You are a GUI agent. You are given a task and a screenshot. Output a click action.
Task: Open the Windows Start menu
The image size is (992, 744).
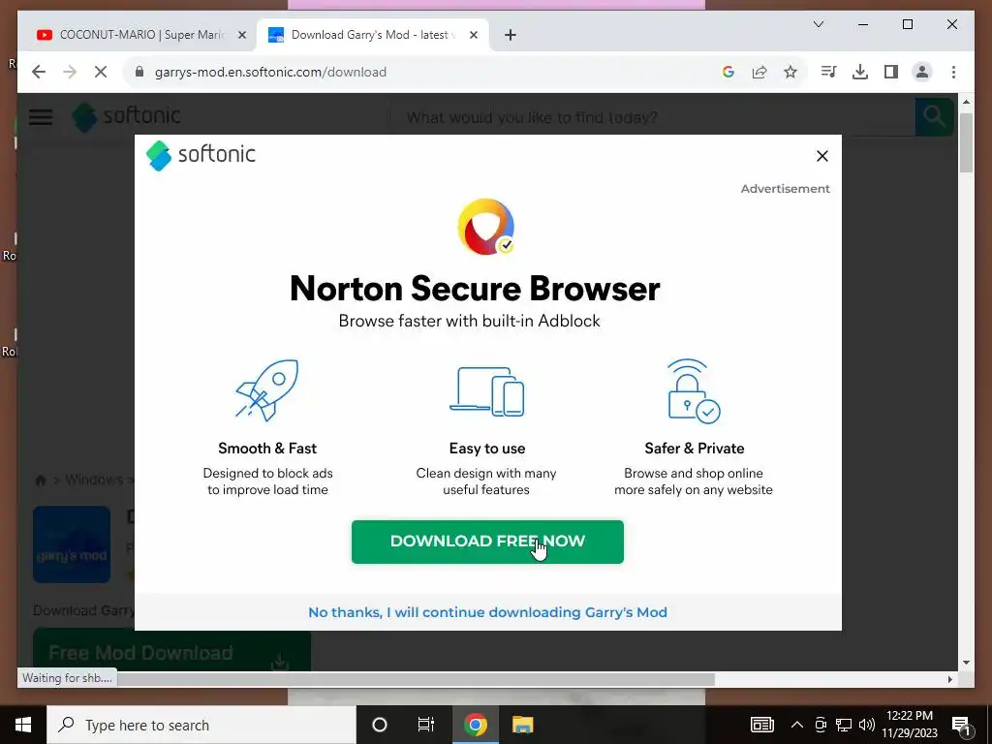click(x=23, y=725)
